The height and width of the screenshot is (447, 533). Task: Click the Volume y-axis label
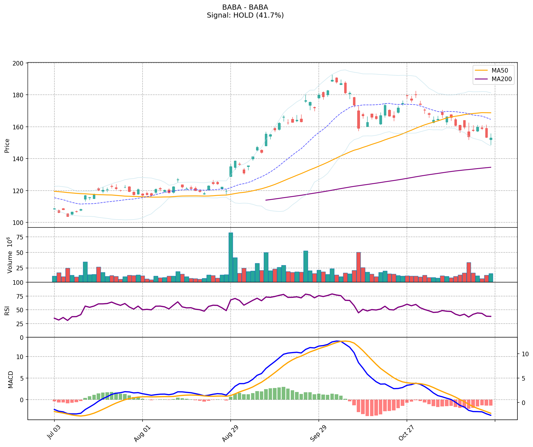10,255
